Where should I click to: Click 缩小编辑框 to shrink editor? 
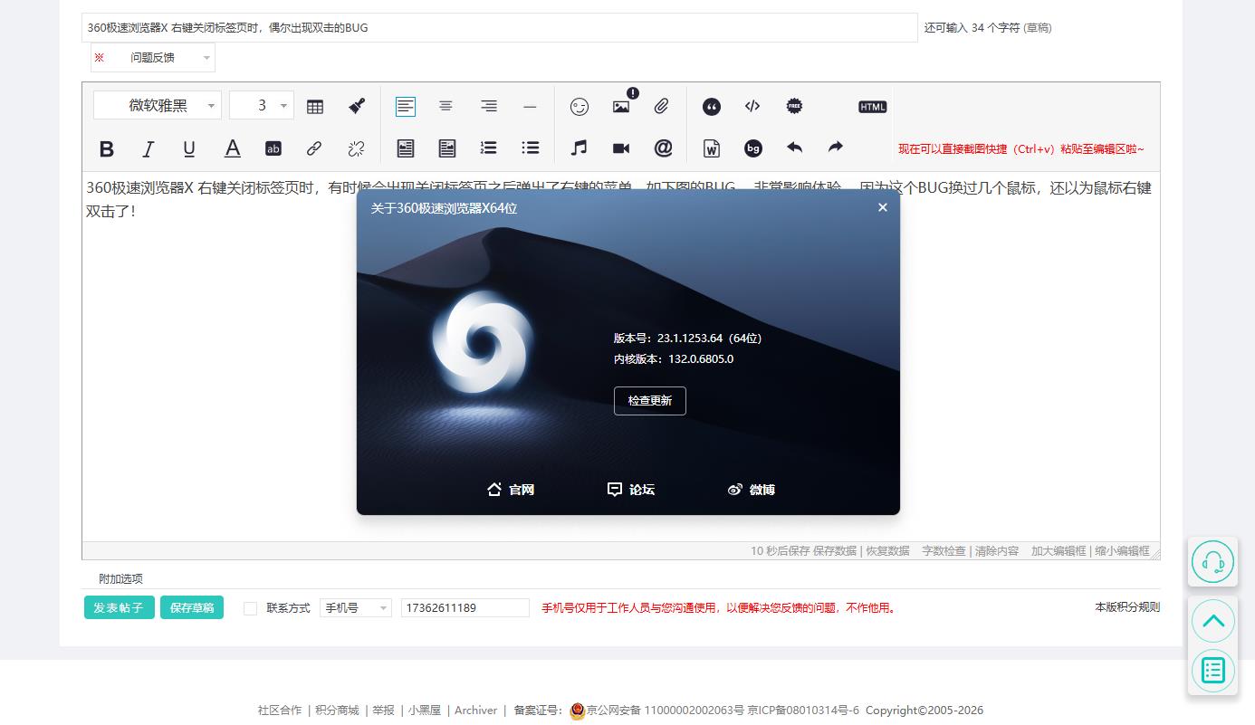1122,551
